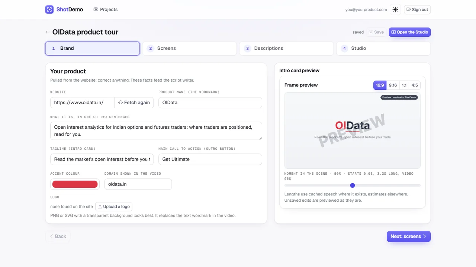Click the 'Lengths use cached speech' note
Image resolution: width=476 pixels, height=267 pixels.
click(x=346, y=197)
